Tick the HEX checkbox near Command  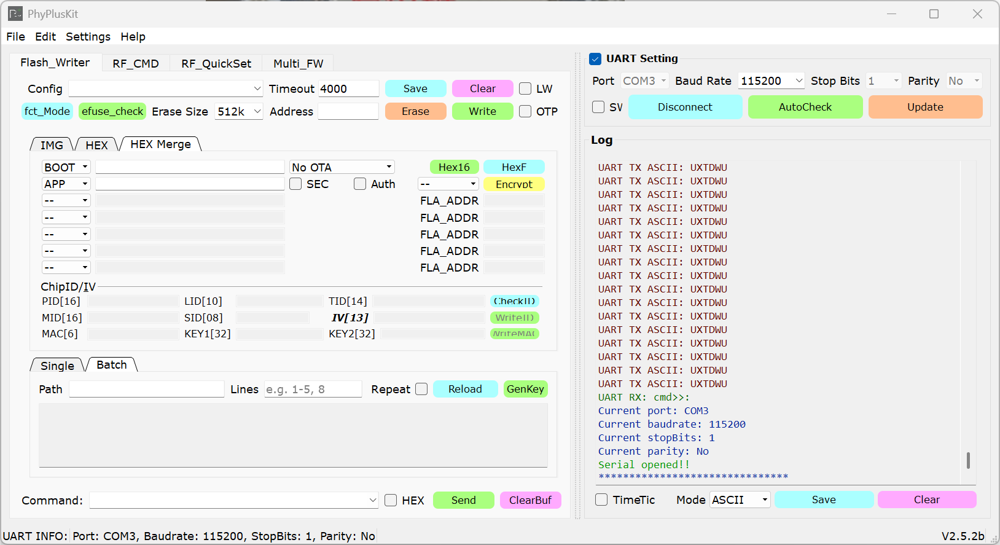(391, 500)
